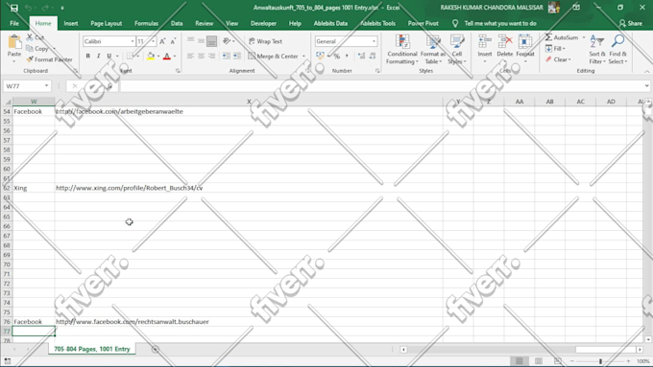Click Decrease Indent icon

[226, 56]
